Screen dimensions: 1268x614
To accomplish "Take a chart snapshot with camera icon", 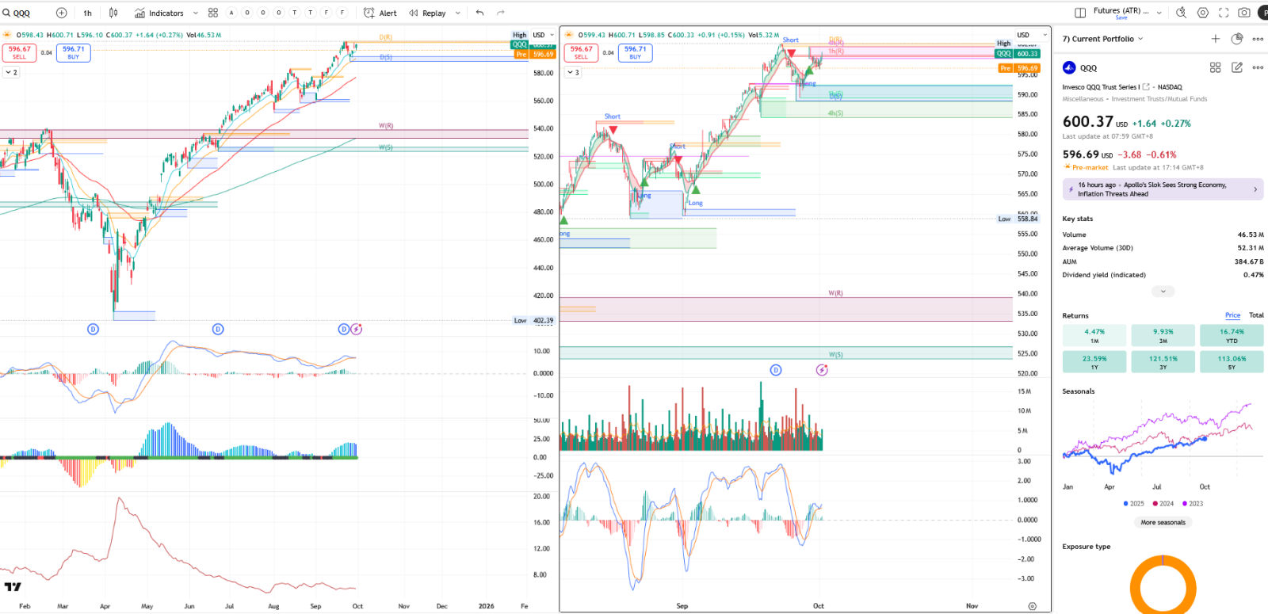I will click(x=1244, y=13).
